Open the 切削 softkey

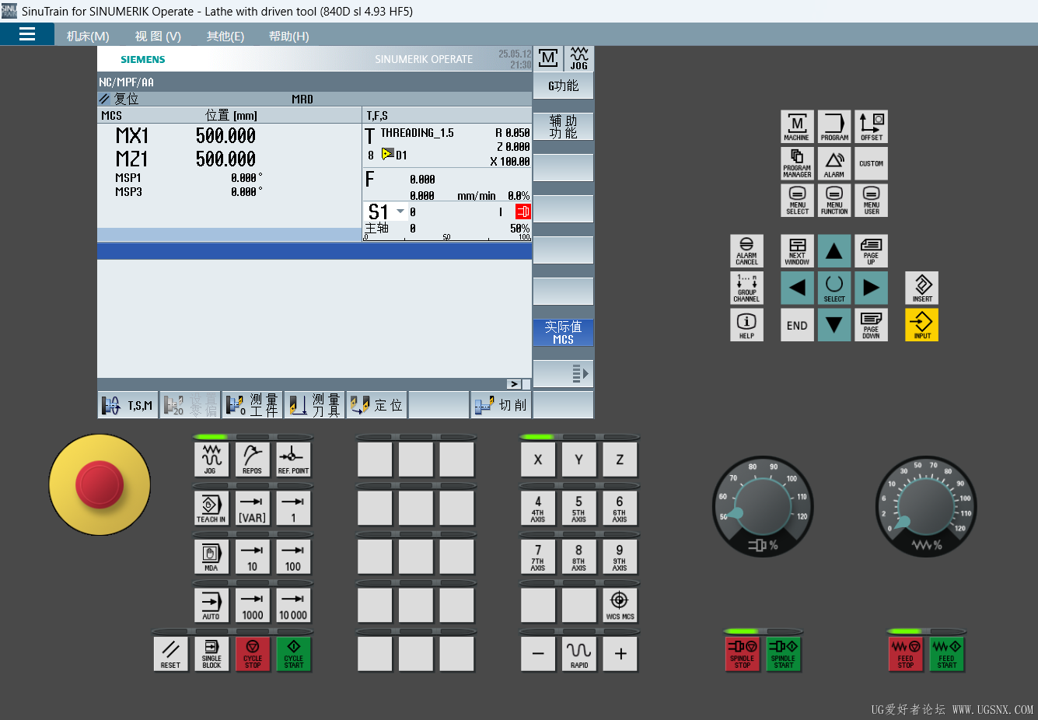click(x=501, y=405)
